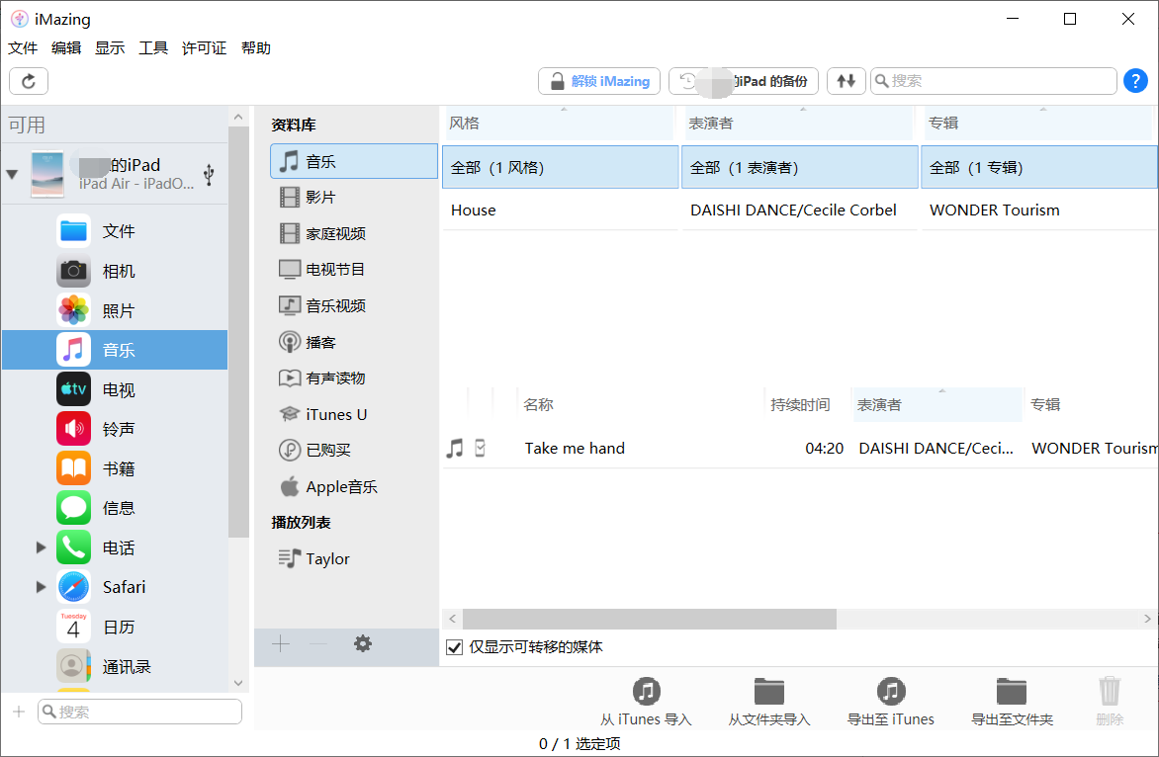The image size is (1159, 757).
Task: Expand the Safari tree arrow
Action: (x=42, y=587)
